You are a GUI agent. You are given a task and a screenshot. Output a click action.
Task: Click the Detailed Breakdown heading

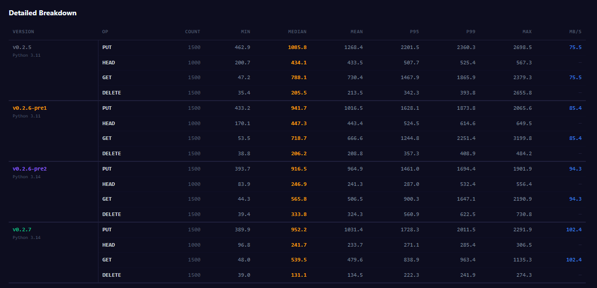tap(43, 13)
